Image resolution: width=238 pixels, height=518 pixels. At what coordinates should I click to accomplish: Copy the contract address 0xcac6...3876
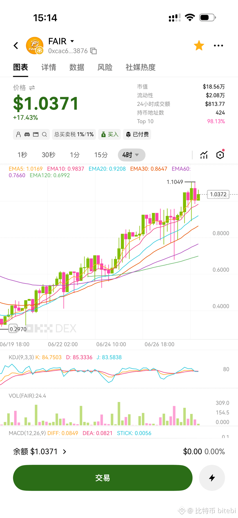[x=93, y=51]
